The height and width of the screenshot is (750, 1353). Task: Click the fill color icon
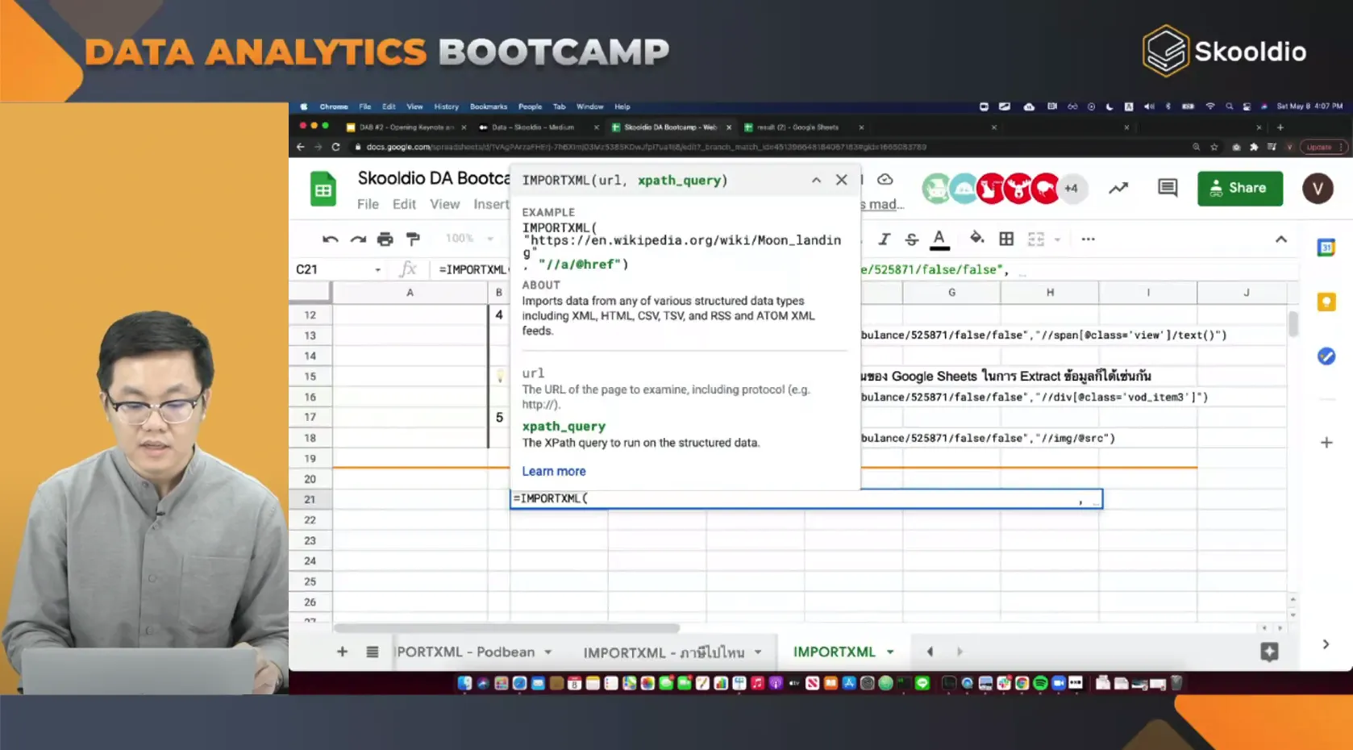coord(977,239)
